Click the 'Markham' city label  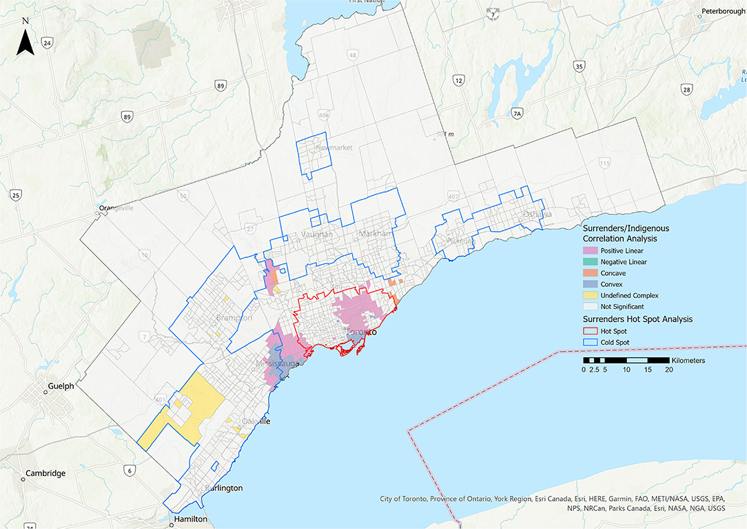376,234
